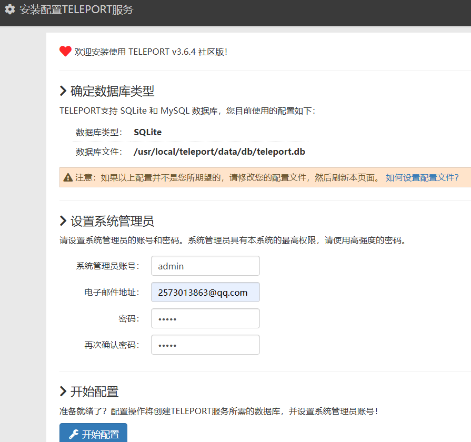
Task: Click chevron beside 开始配置 heading
Action: pos(63,391)
